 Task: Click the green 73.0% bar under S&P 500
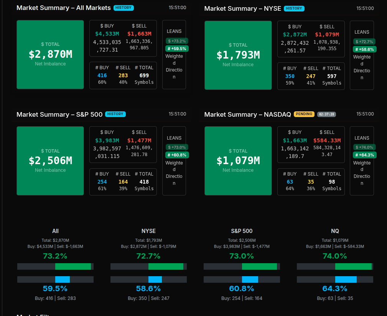click(259, 266)
